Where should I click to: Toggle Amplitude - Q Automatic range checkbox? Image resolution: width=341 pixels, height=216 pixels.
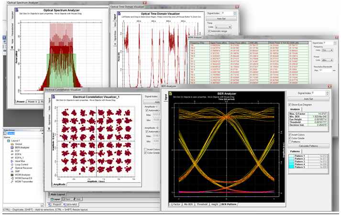[x=147, y=132]
